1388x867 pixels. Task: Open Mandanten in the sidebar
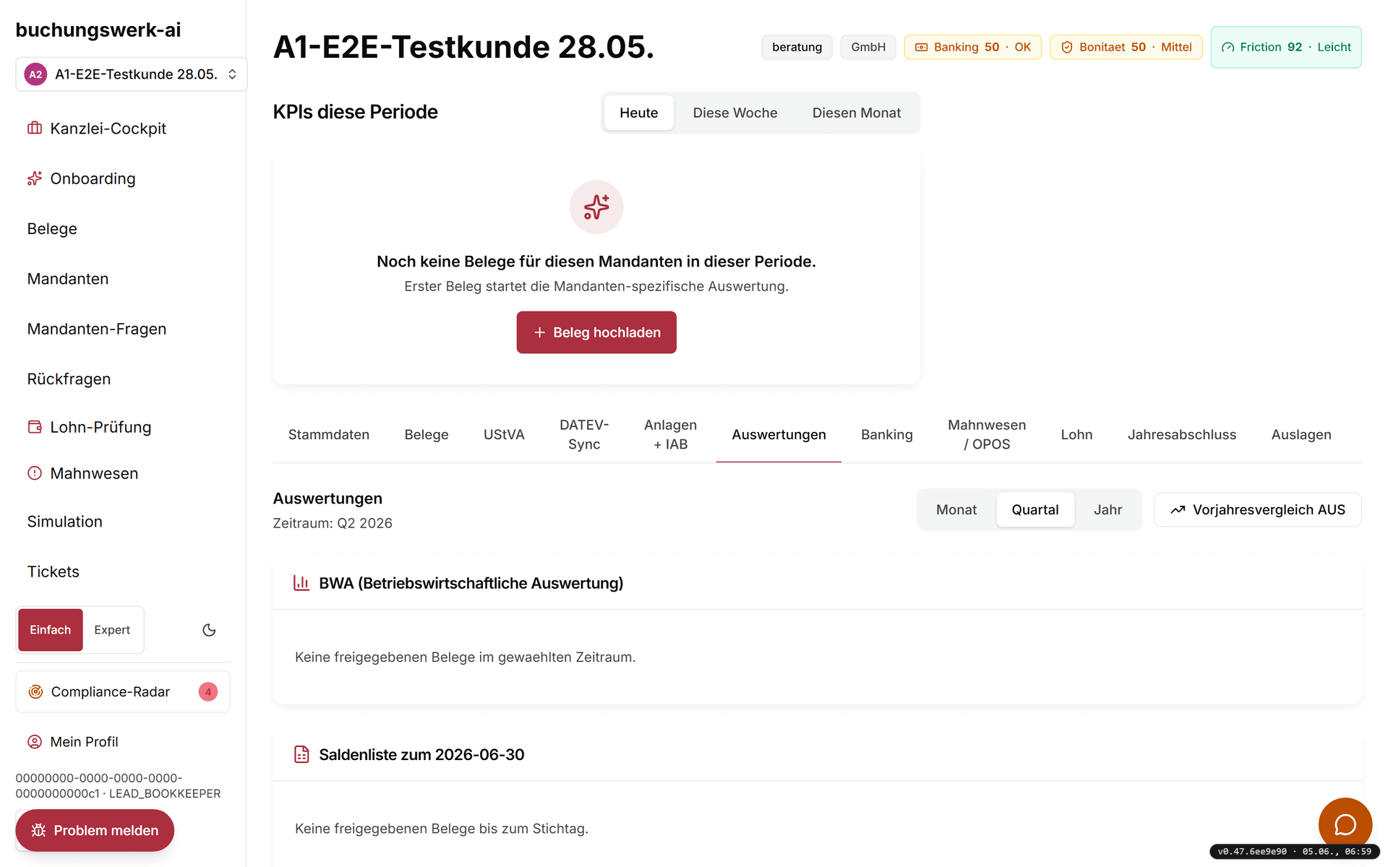(x=68, y=279)
